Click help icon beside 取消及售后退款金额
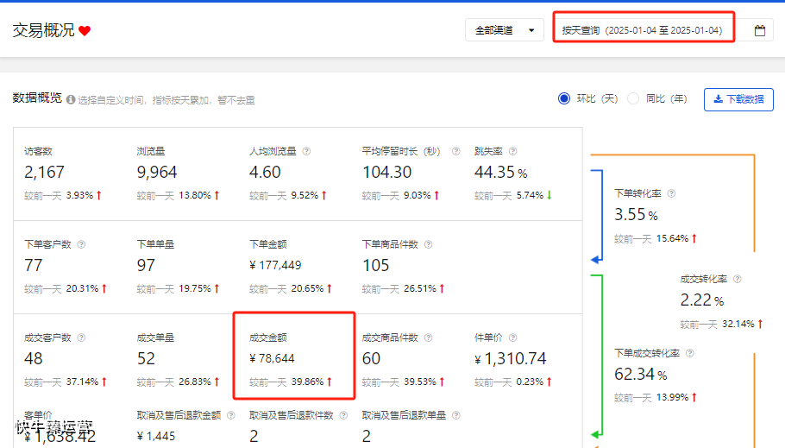Viewport: 785px width, 448px height. point(231,415)
